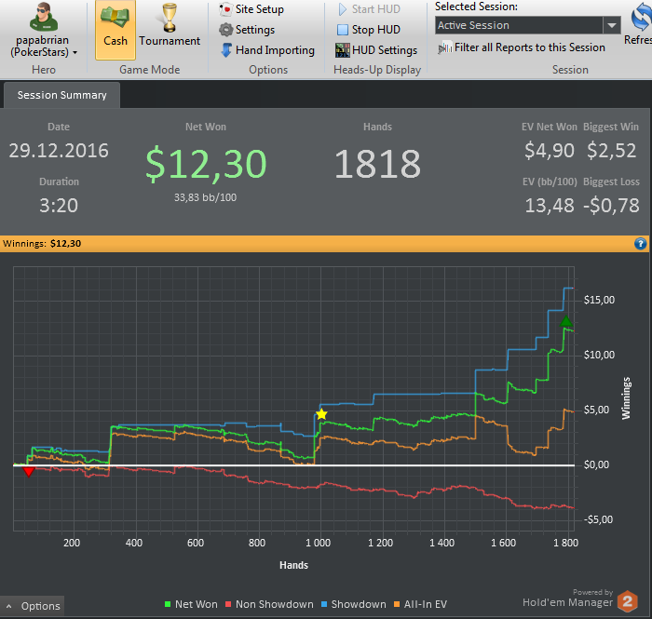Image resolution: width=652 pixels, height=619 pixels.
Task: Click the Site Setup cards icon
Action: tap(225, 9)
